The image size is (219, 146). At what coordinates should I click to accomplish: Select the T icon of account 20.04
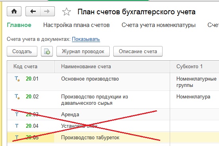tap(17, 126)
